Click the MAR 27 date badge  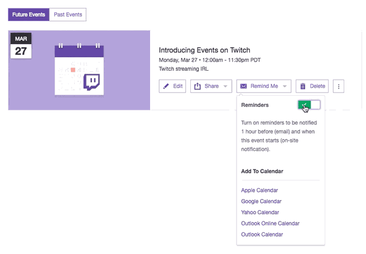21,46
